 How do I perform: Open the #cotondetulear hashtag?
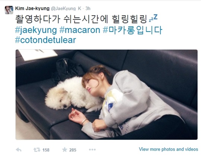[x=45, y=40]
